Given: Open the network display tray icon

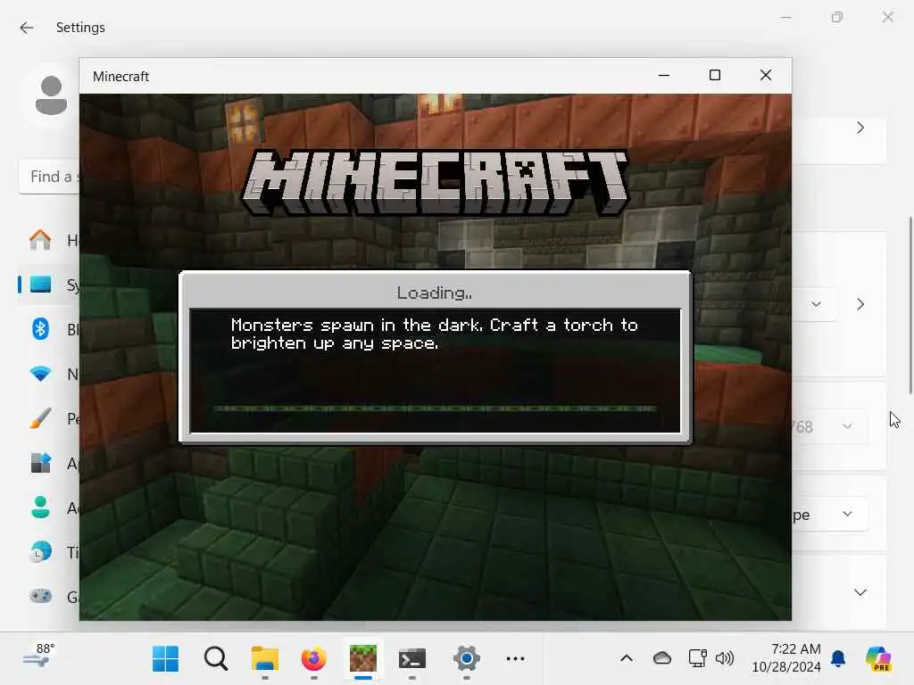Looking at the screenshot, I should [x=697, y=659].
